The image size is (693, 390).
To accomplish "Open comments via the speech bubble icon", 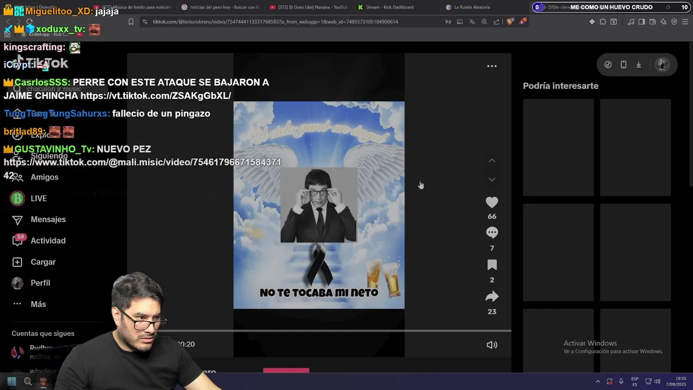I will (492, 232).
